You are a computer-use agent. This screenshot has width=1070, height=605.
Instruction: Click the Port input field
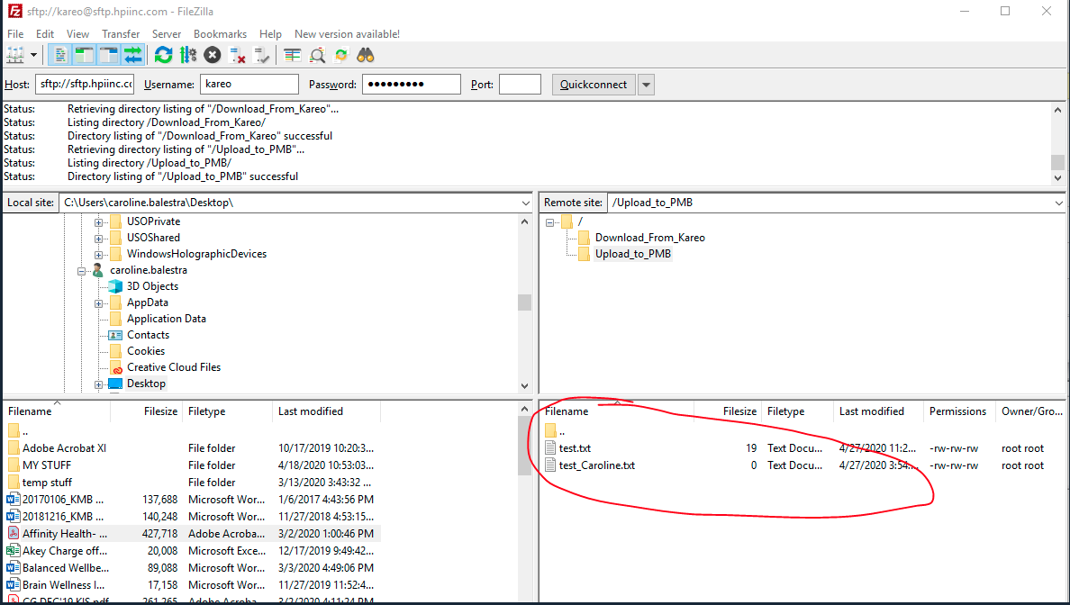coord(520,85)
